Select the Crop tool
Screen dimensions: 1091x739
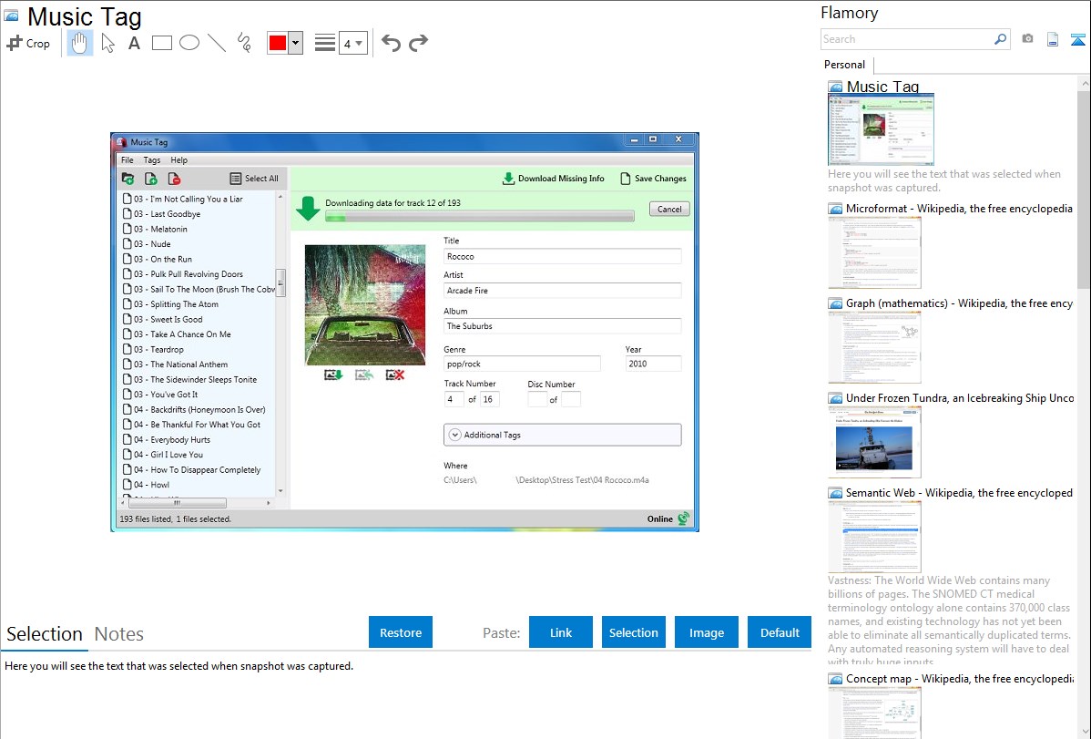28,43
